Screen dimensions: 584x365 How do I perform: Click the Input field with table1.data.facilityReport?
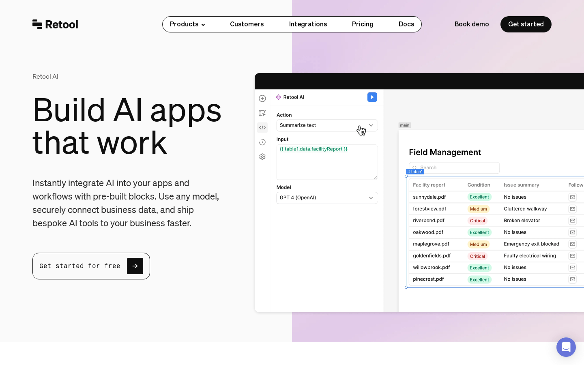pyautogui.click(x=327, y=162)
